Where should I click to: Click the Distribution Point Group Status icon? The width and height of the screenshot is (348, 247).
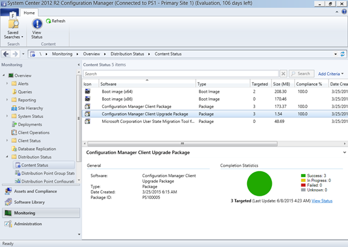click(18, 173)
